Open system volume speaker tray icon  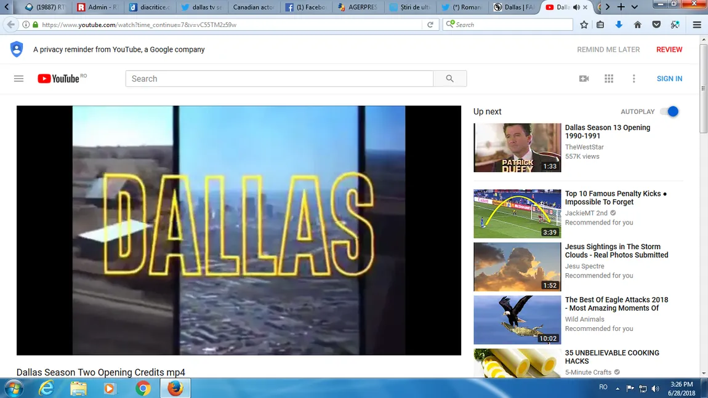coord(655,389)
